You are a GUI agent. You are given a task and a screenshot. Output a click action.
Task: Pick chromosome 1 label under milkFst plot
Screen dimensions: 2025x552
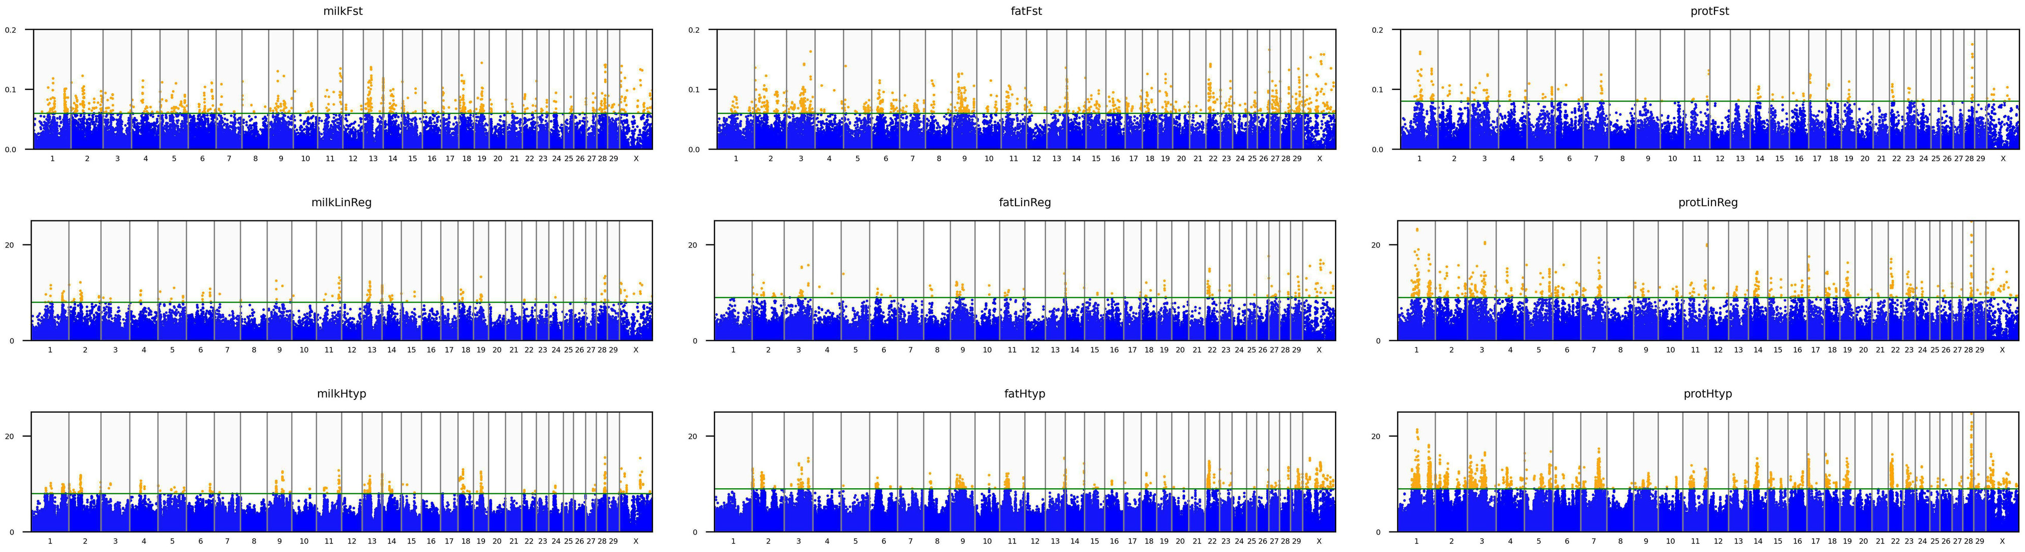[x=53, y=159]
